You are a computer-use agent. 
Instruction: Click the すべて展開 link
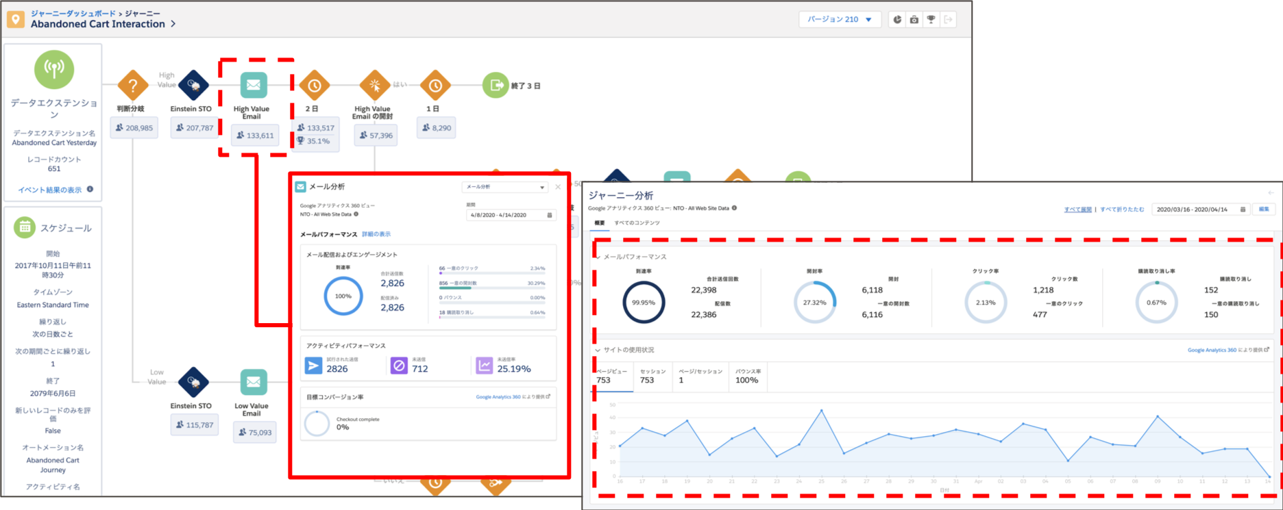(1077, 209)
